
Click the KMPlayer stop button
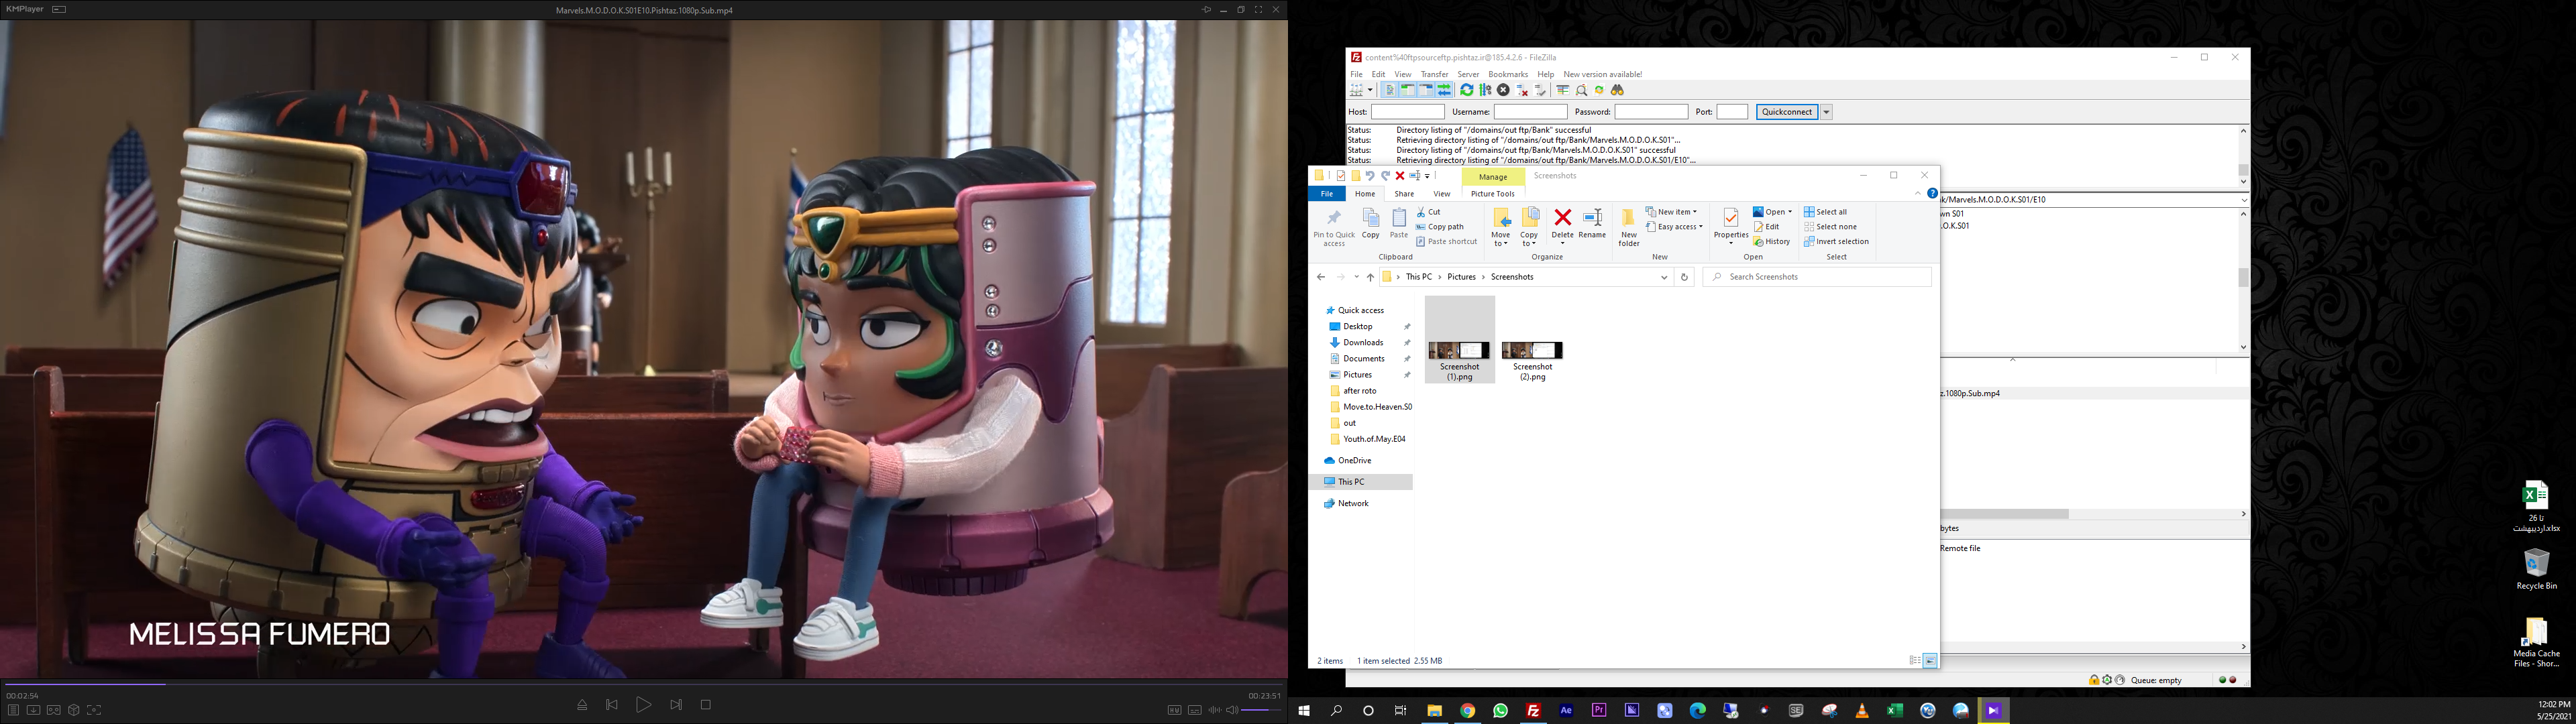click(x=705, y=705)
